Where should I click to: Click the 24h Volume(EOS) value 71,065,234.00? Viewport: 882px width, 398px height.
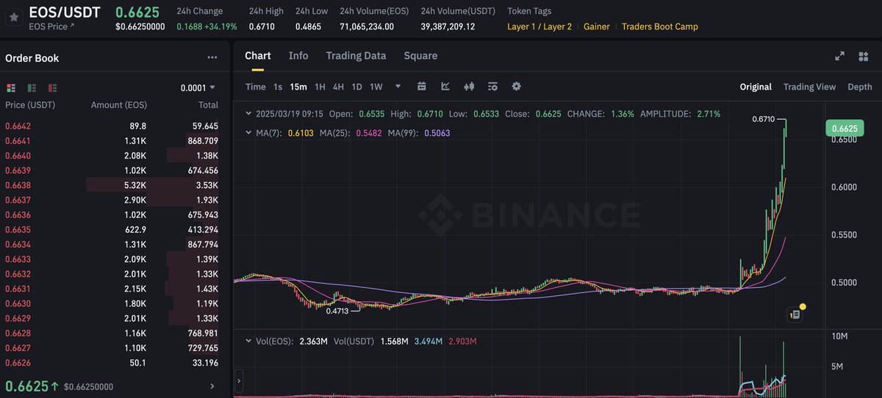click(x=367, y=26)
